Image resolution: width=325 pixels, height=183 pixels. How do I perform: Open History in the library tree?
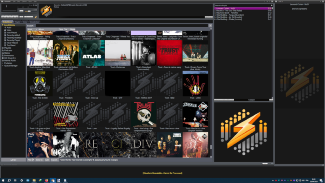pos(7,53)
